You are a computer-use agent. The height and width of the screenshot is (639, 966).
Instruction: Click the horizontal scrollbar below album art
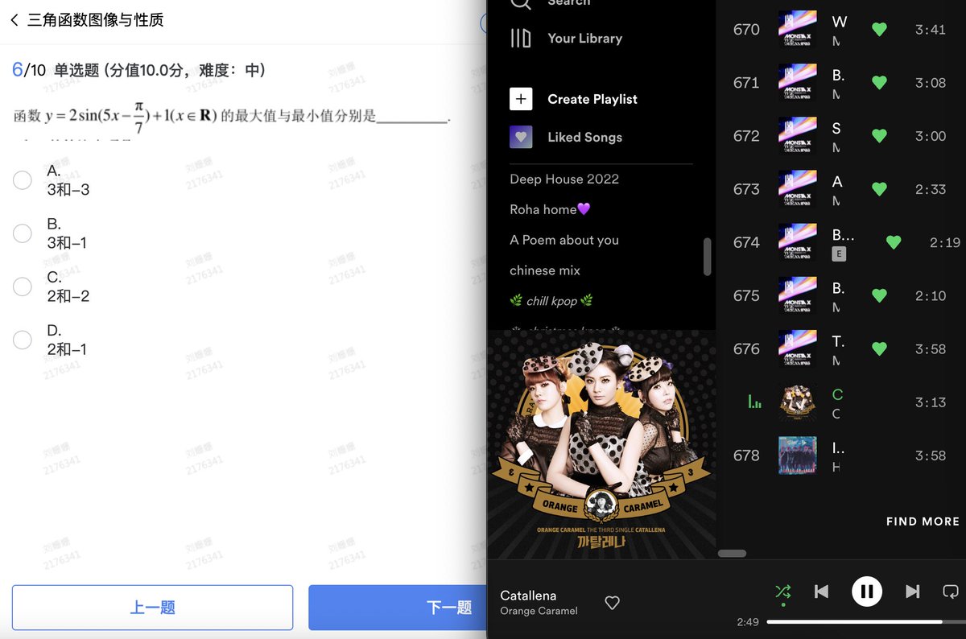tap(732, 554)
